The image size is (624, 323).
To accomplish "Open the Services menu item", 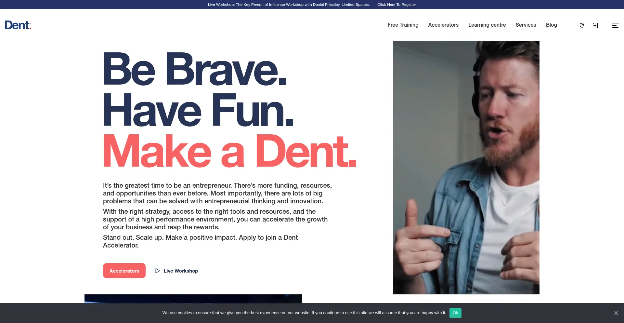I will point(526,25).
